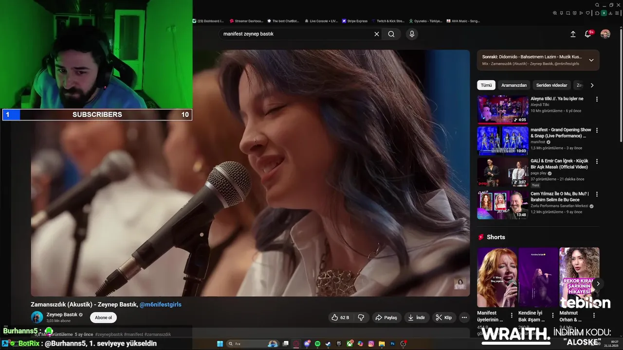The image size is (623, 350).
Task: Open Spotify from the taskbar
Action: (x=317, y=344)
